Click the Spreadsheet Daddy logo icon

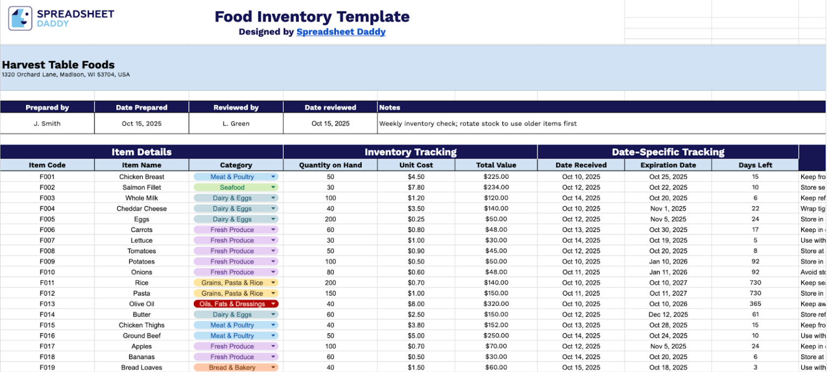coord(19,16)
